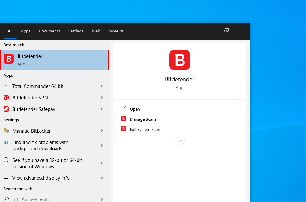Switch to the Documents tab
This screenshot has width=306, height=202.
[x=49, y=31]
